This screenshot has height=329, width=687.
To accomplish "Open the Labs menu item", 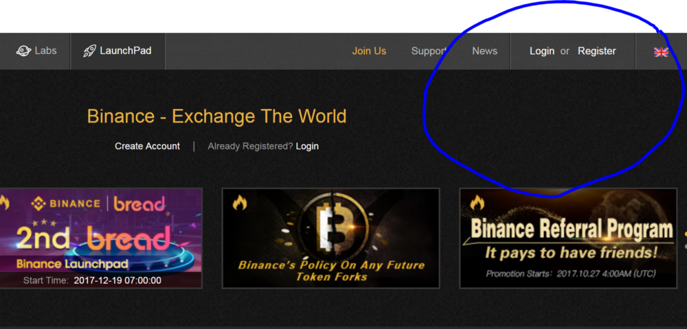I will coord(36,51).
